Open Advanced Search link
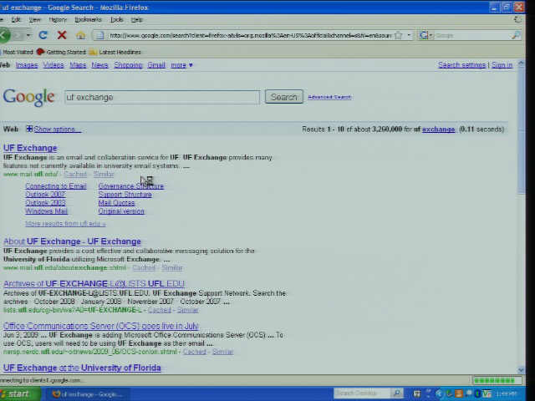This screenshot has height=401, width=535. [329, 97]
